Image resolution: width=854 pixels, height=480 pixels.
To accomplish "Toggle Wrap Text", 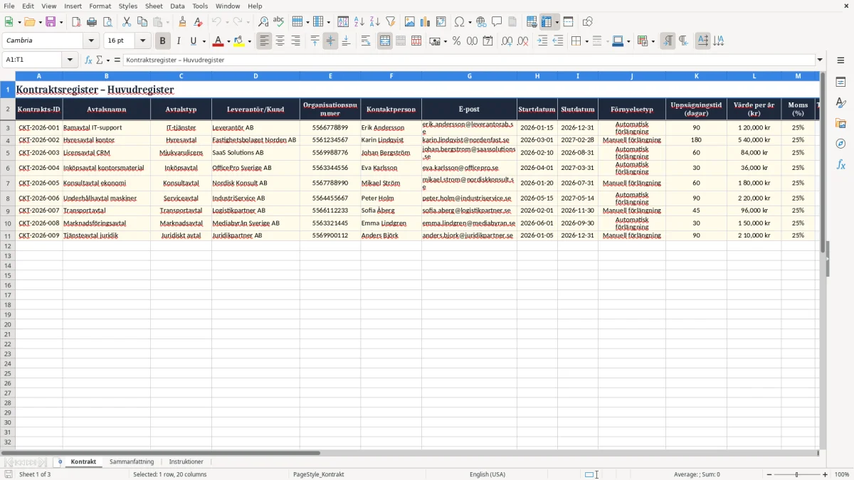I will (366, 41).
